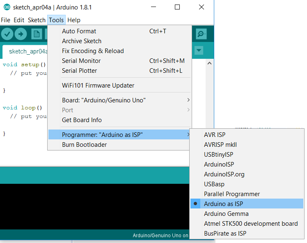The height and width of the screenshot is (243, 307).
Task: Select Atmel STK500 development board
Action: coord(247,224)
